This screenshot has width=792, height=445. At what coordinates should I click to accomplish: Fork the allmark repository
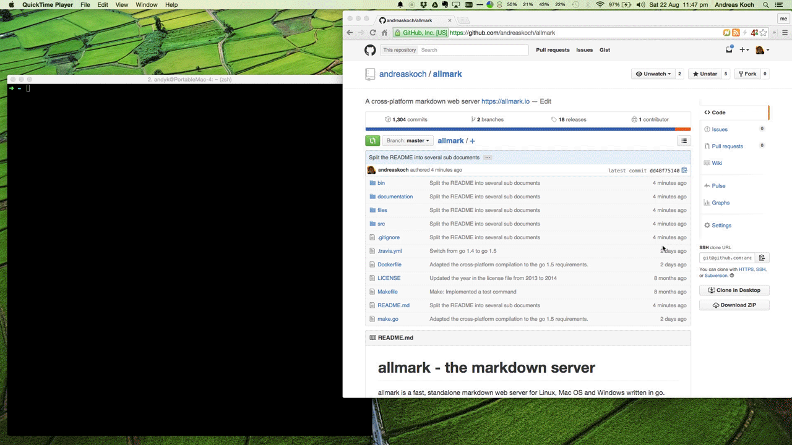747,74
